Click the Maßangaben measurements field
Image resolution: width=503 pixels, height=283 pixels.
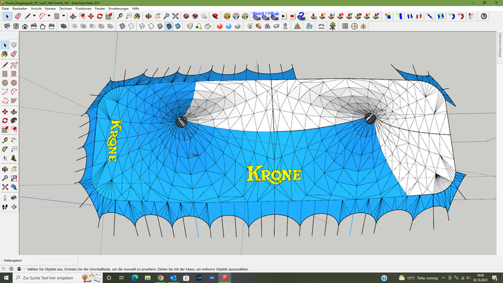[x=39, y=261]
